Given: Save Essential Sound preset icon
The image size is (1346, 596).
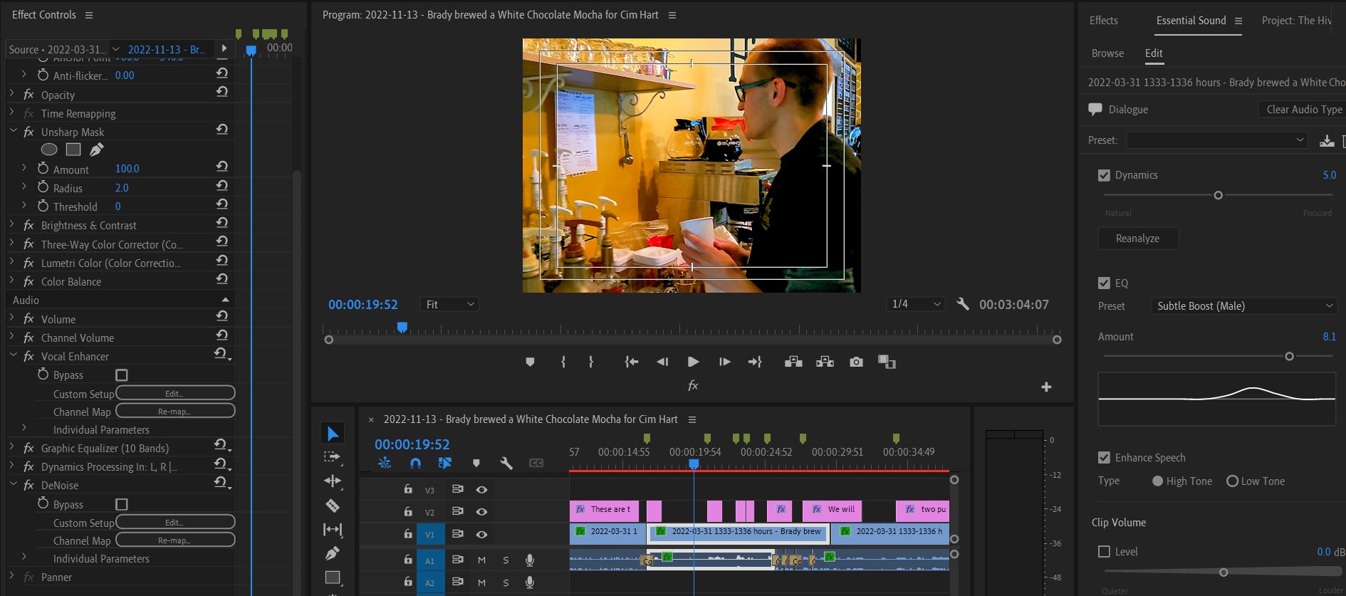Looking at the screenshot, I should click(1327, 140).
